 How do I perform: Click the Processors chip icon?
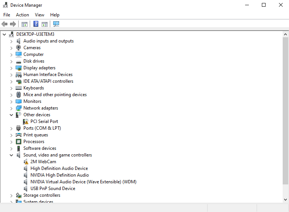(x=19, y=142)
